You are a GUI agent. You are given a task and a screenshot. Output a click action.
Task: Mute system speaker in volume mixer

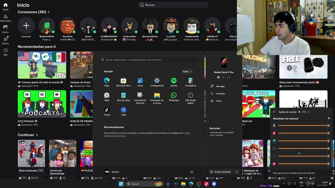pyautogui.click(x=274, y=126)
